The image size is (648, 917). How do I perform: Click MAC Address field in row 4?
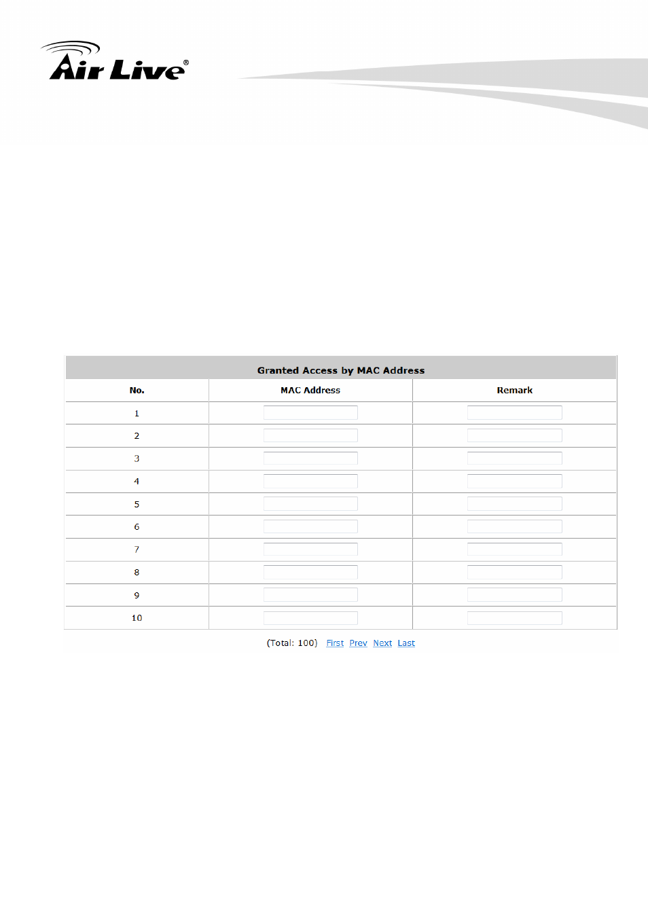coord(310,481)
